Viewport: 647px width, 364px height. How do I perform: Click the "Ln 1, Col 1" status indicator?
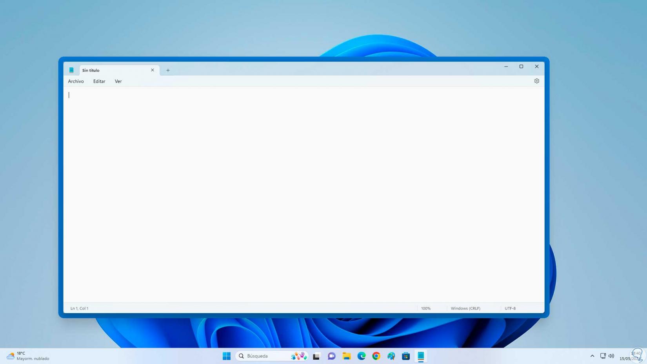click(x=79, y=308)
